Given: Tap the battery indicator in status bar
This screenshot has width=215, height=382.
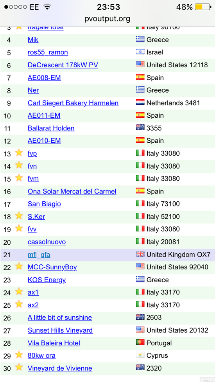Looking at the screenshot, I should pos(203,7).
